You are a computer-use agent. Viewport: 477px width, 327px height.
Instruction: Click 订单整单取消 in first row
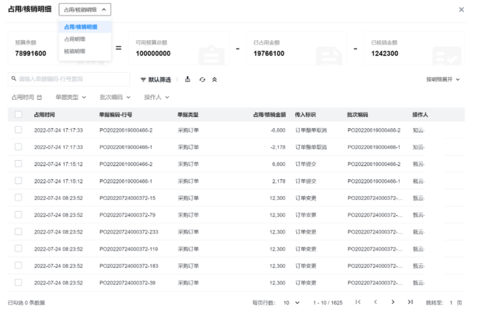coord(311,131)
